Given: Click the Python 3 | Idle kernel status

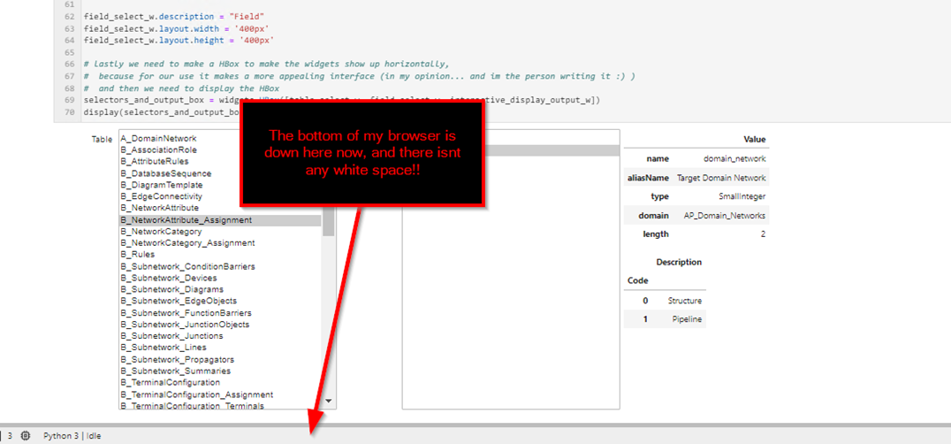Looking at the screenshot, I should pyautogui.click(x=72, y=436).
